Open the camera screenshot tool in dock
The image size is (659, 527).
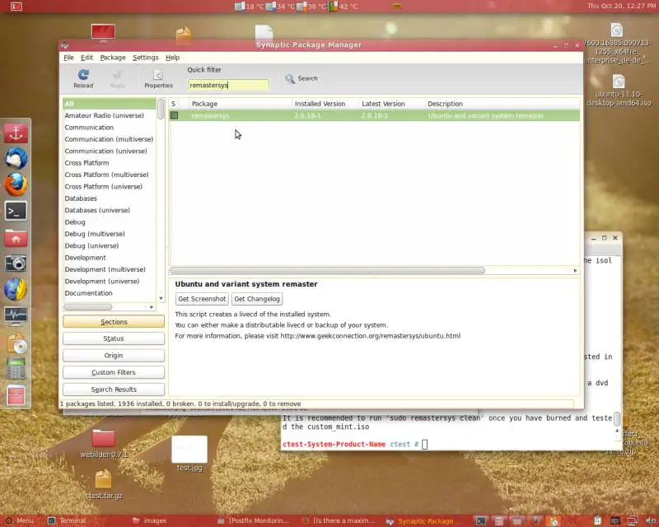tap(16, 263)
